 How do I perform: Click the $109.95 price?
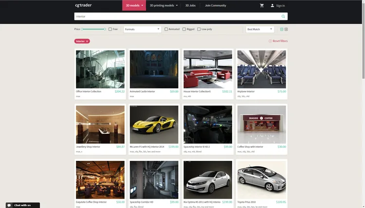[x=281, y=202]
